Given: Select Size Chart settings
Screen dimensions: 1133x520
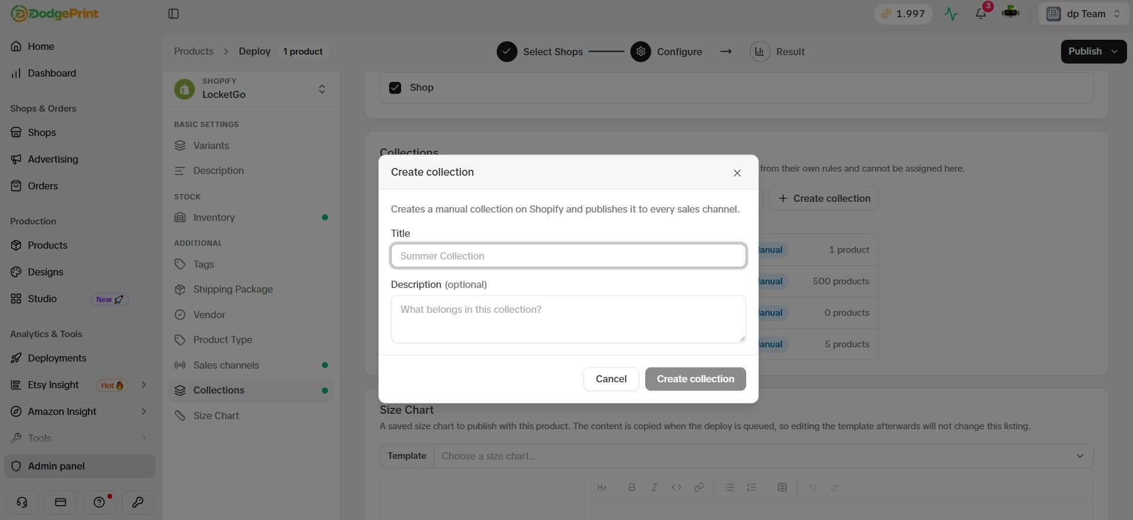Looking at the screenshot, I should pyautogui.click(x=251, y=416).
